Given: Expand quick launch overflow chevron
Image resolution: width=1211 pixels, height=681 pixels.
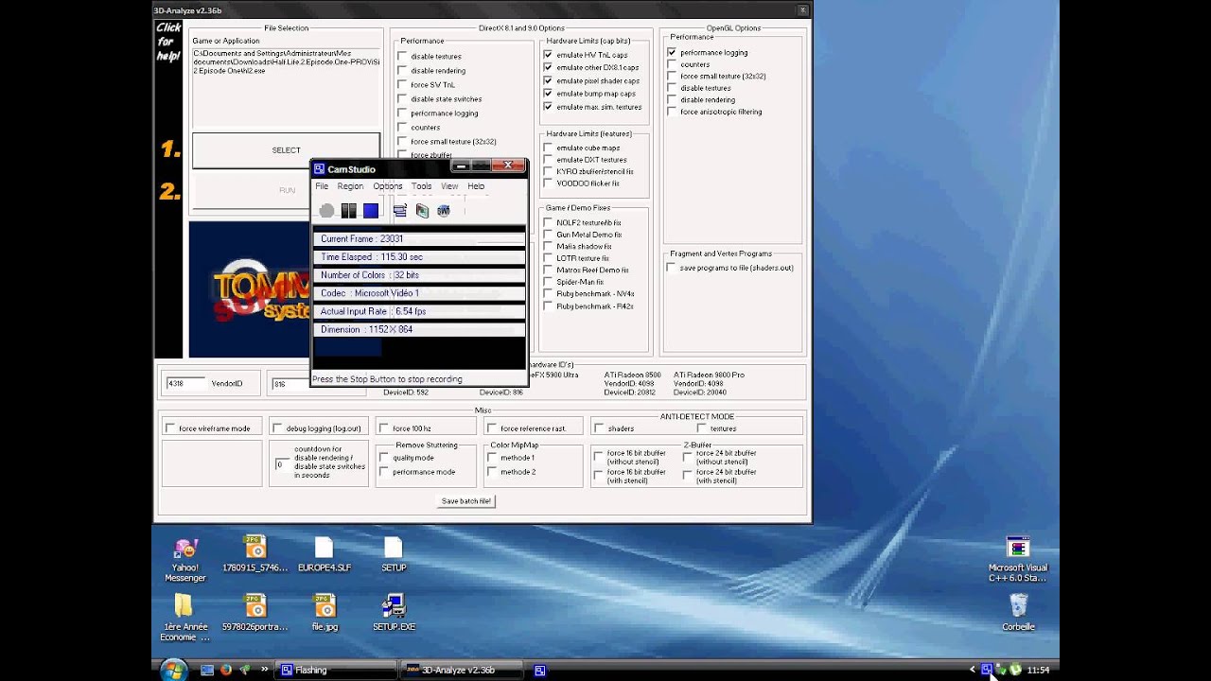Looking at the screenshot, I should click(263, 670).
